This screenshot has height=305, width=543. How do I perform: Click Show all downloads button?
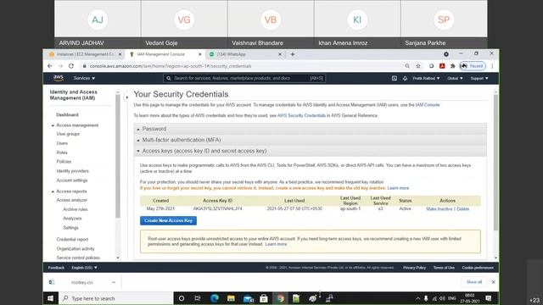(x=474, y=282)
